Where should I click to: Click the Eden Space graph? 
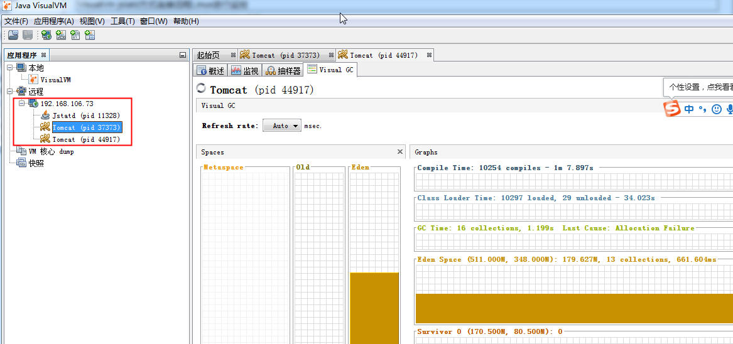tap(574, 294)
